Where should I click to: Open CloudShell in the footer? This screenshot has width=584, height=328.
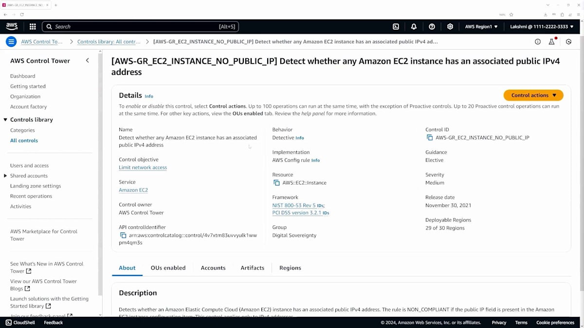[x=20, y=323]
